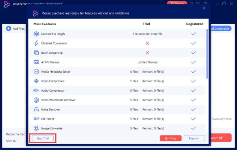
Task: Click the Trial column header
Action: click(146, 24)
